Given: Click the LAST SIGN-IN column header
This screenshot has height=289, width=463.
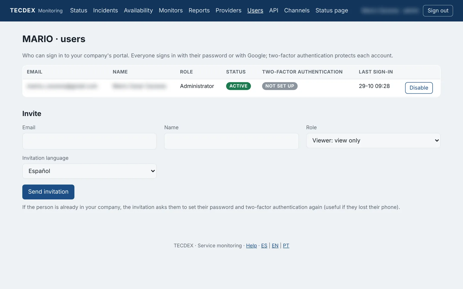Looking at the screenshot, I should click(x=376, y=72).
